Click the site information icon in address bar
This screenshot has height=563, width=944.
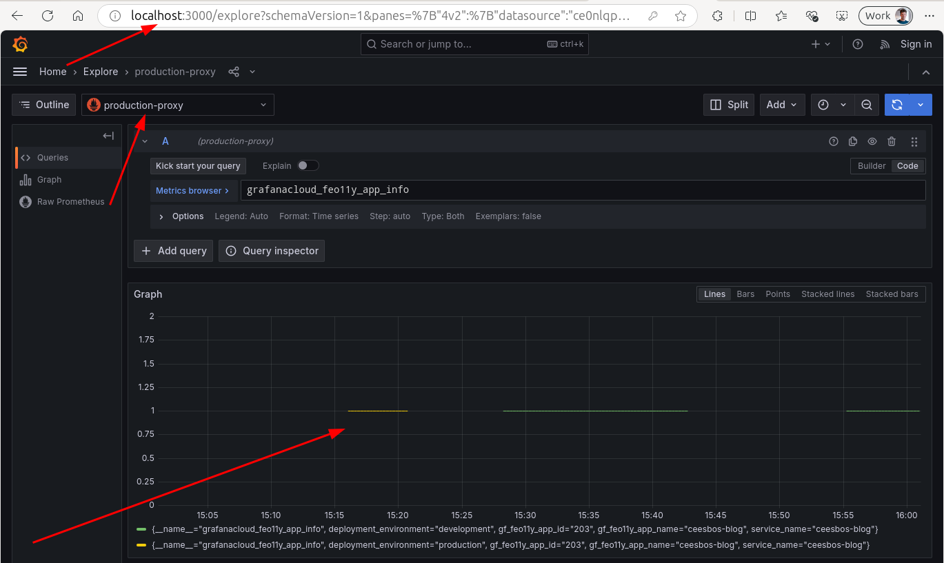pyautogui.click(x=115, y=16)
